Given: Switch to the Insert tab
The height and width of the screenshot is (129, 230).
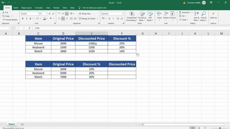Looking at the screenshot, I should [x=16, y=8].
